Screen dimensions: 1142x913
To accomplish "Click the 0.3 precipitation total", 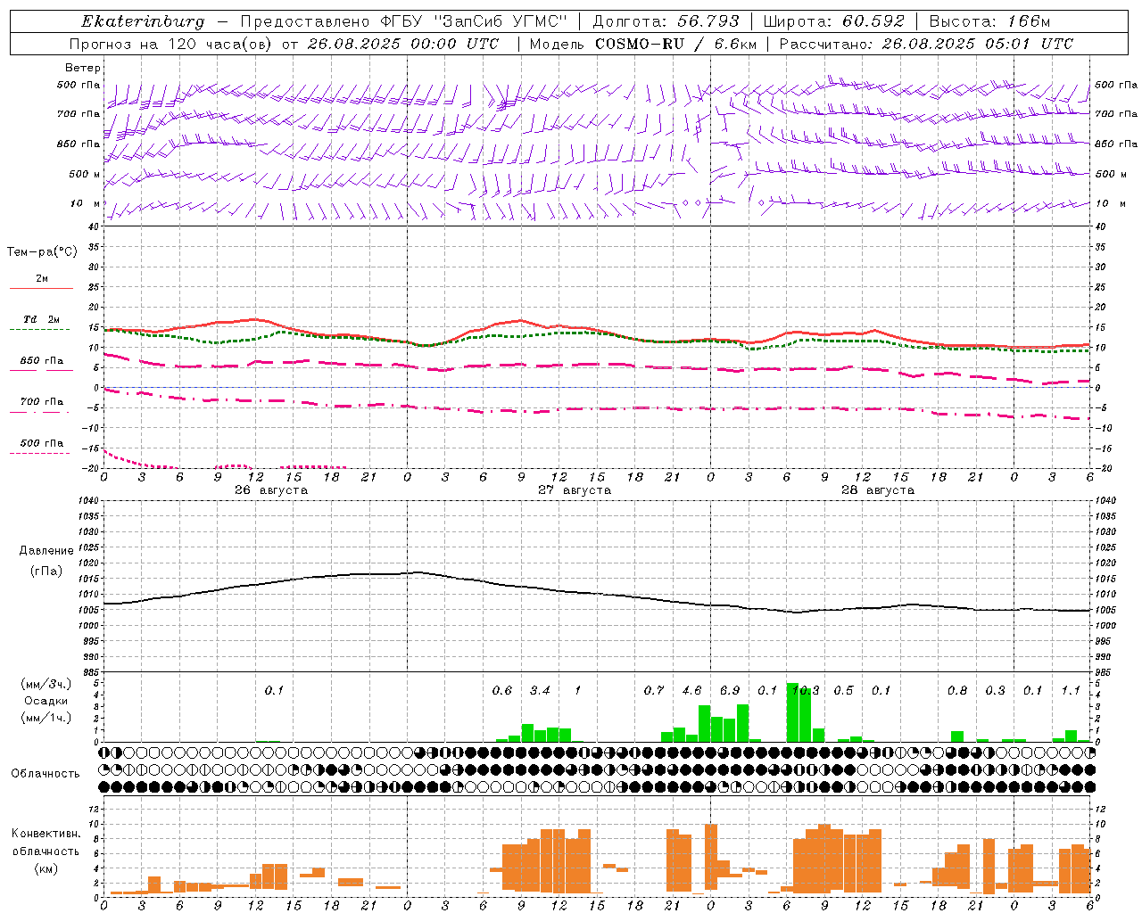I will tap(995, 691).
